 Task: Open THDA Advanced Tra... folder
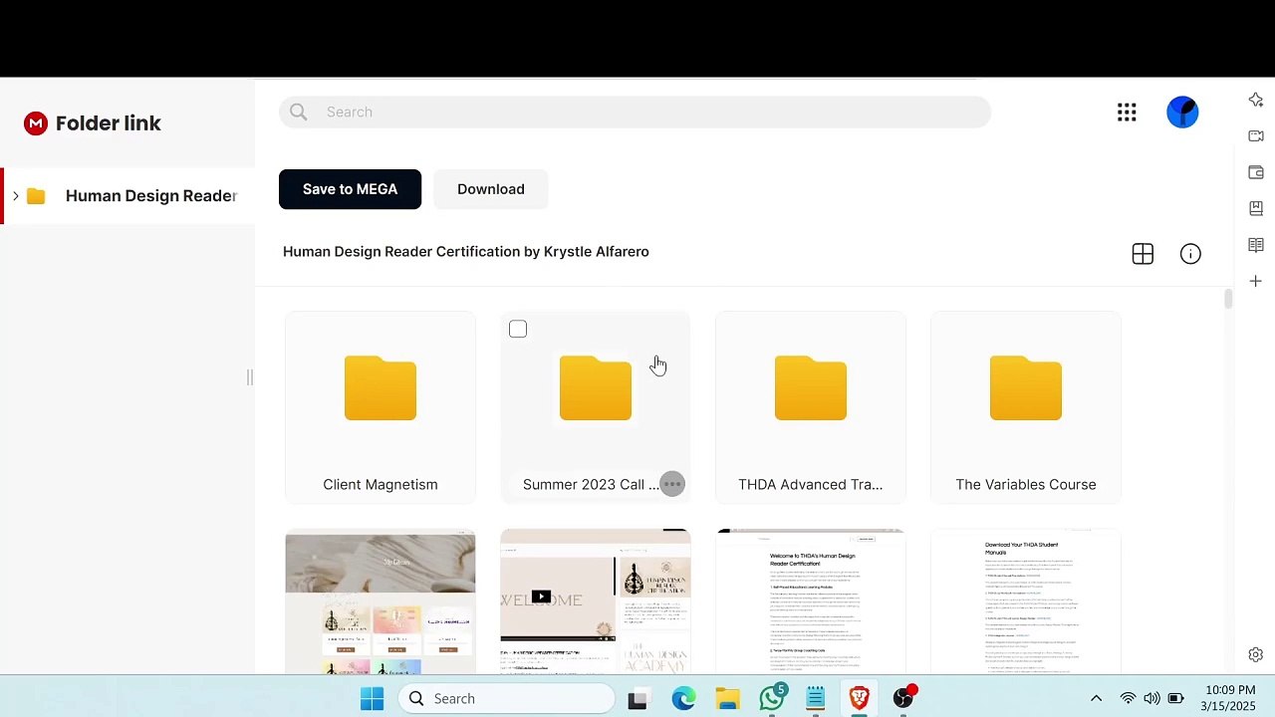[811, 407]
